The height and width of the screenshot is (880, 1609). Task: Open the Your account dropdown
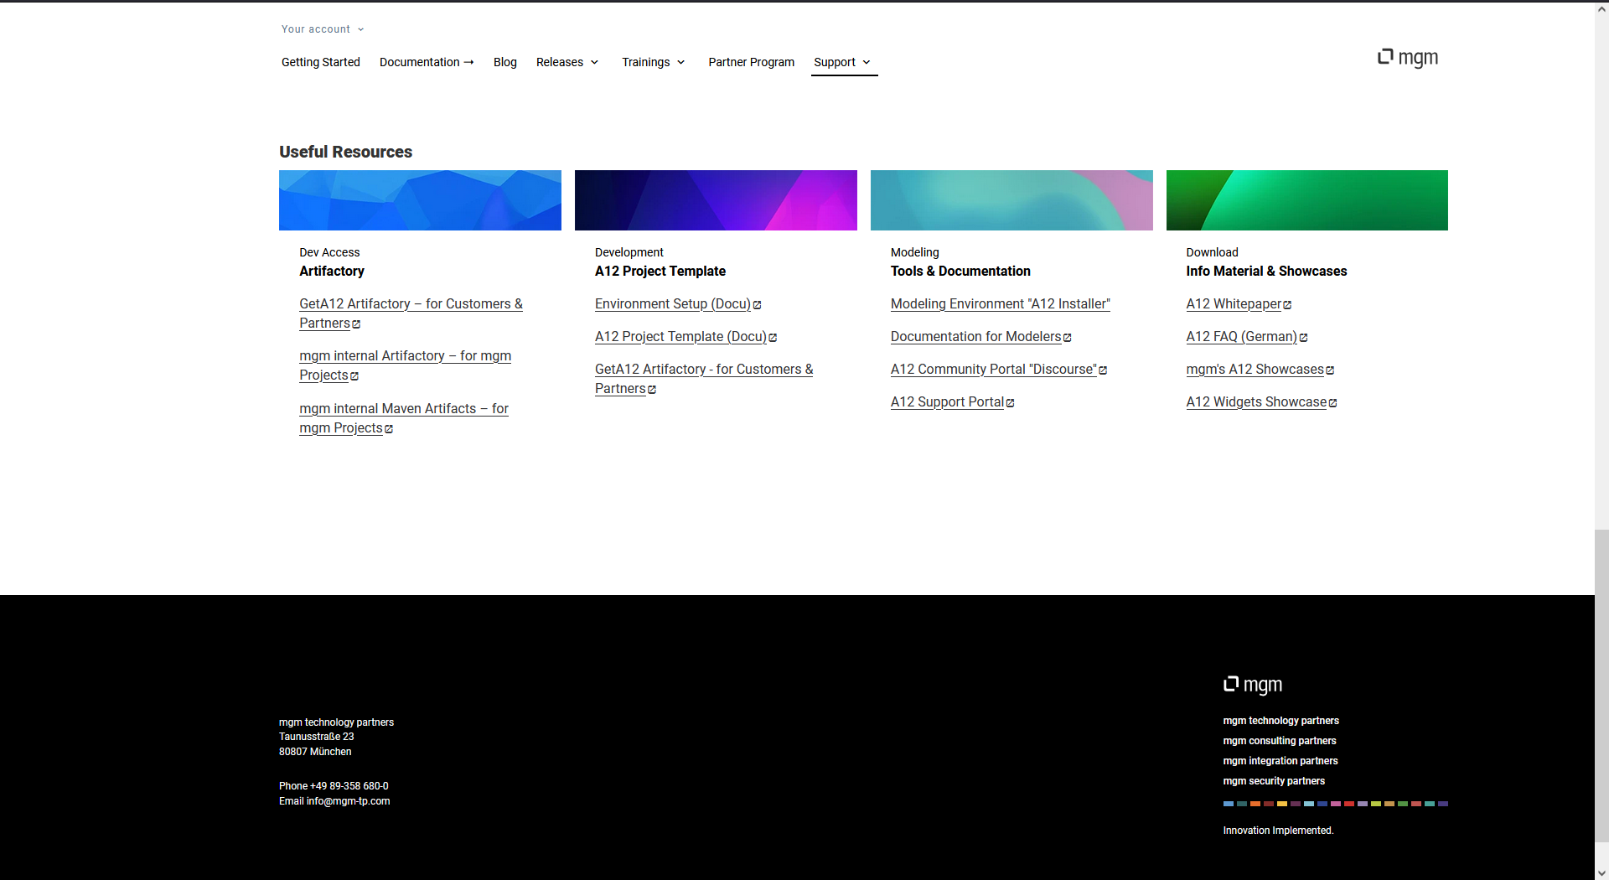(323, 29)
